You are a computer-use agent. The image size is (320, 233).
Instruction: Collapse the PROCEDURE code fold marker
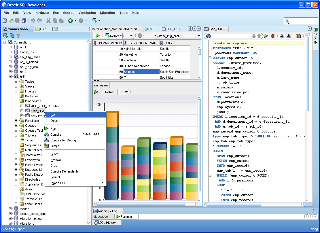pyautogui.click(x=210, y=48)
